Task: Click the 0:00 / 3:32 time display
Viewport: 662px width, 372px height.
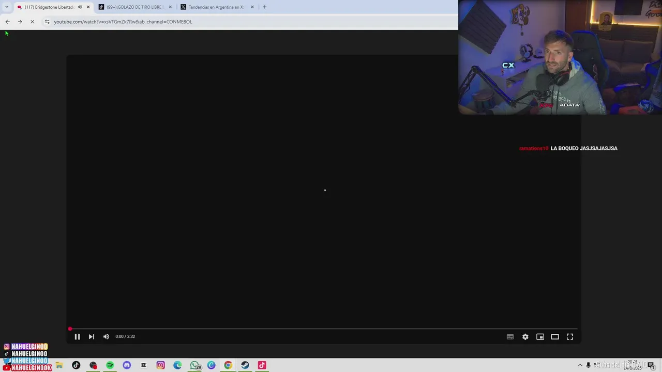Action: [x=125, y=336]
